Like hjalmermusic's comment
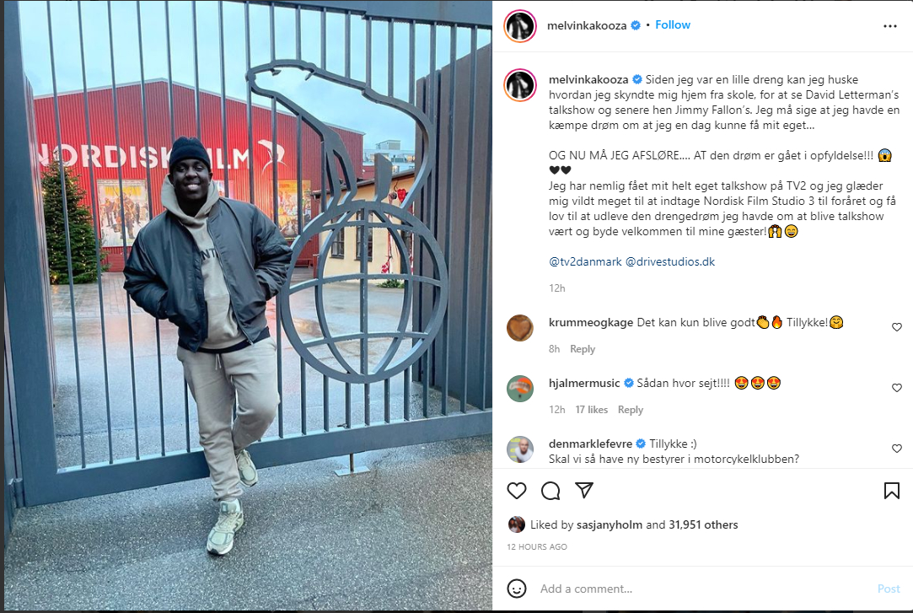 (x=897, y=388)
